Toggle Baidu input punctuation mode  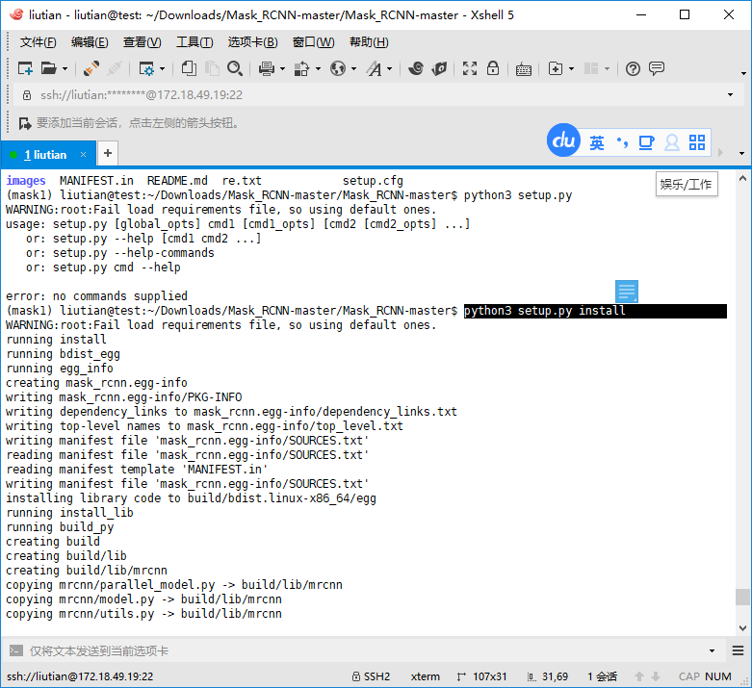(622, 142)
